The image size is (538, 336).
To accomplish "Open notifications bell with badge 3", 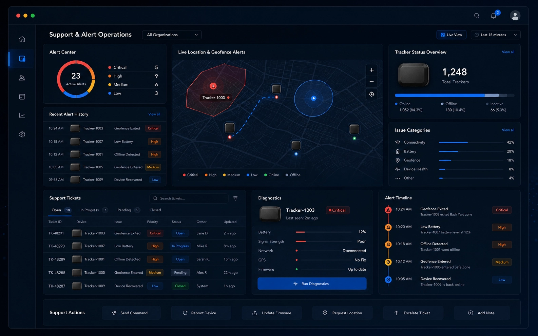I will (x=494, y=15).
